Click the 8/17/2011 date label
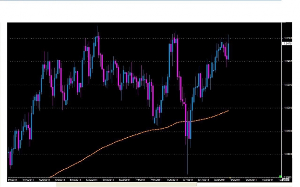 tap(204, 180)
